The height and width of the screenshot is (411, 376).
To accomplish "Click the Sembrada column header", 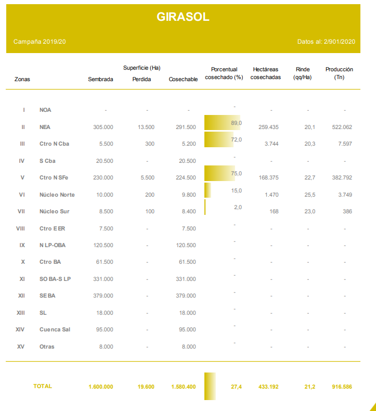I will (x=100, y=80).
